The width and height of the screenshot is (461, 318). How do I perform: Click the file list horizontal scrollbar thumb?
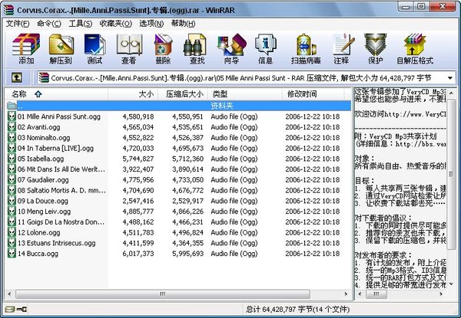coord(163,293)
